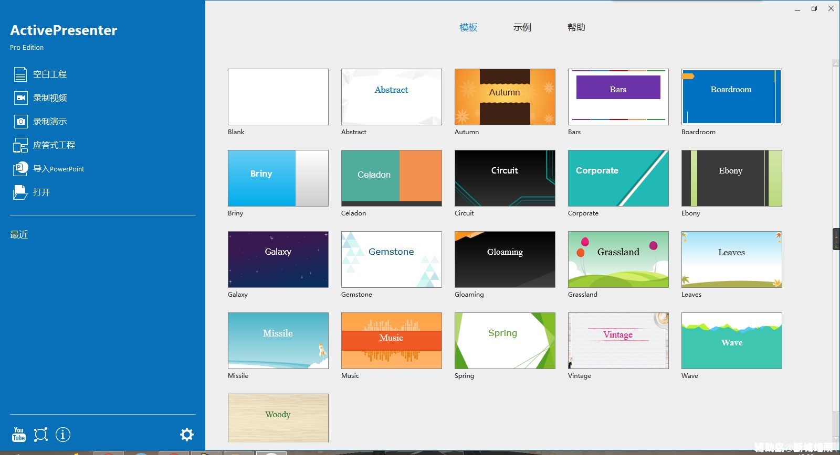
Task: Click the Grassland caption text
Action: point(583,295)
